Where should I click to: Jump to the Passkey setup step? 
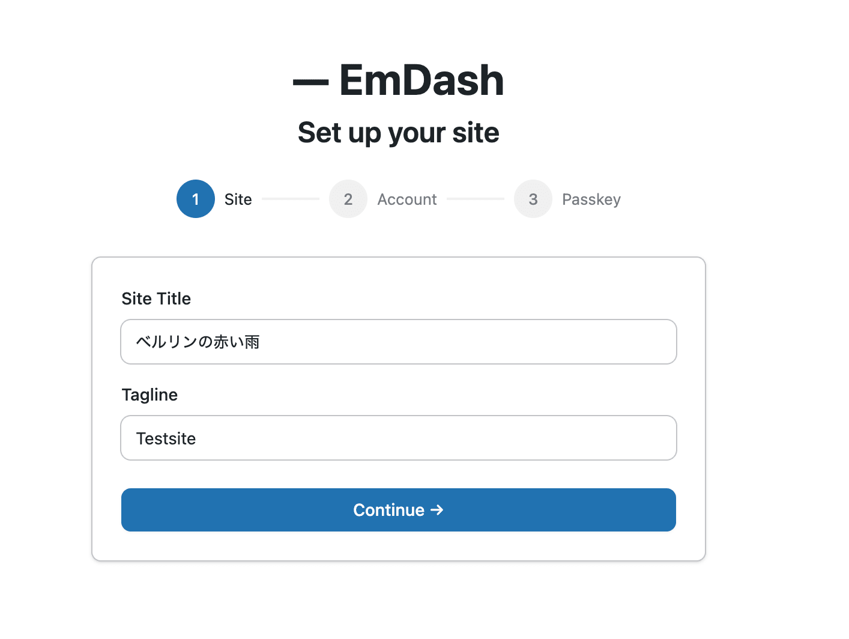point(591,199)
